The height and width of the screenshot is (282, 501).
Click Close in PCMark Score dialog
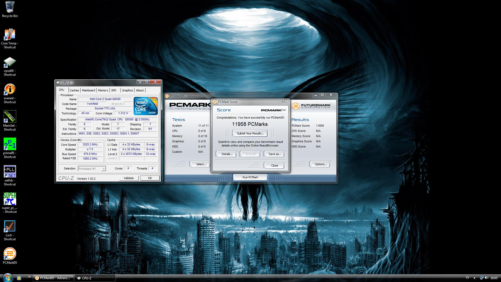click(x=275, y=166)
